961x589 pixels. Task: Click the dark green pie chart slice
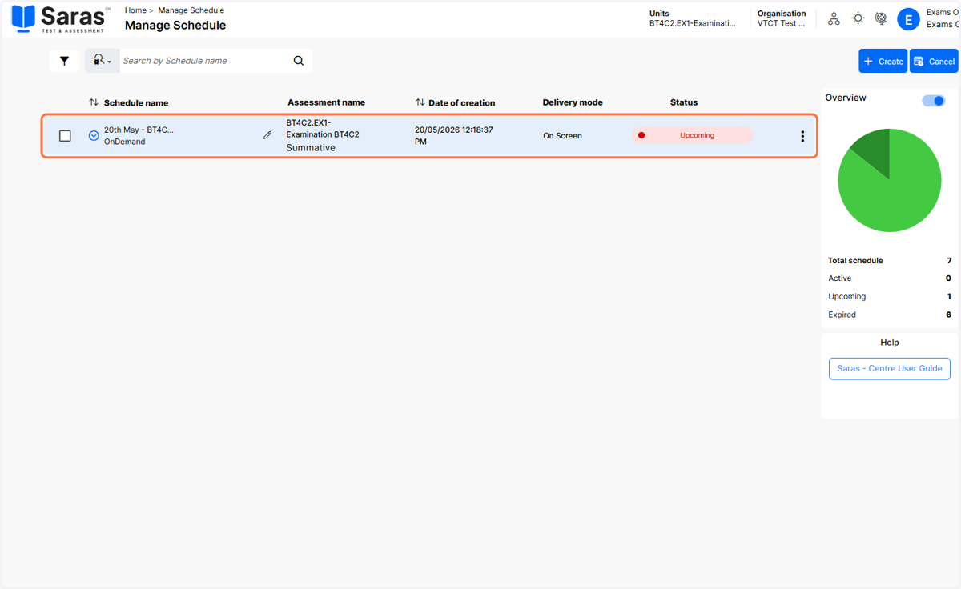874,150
